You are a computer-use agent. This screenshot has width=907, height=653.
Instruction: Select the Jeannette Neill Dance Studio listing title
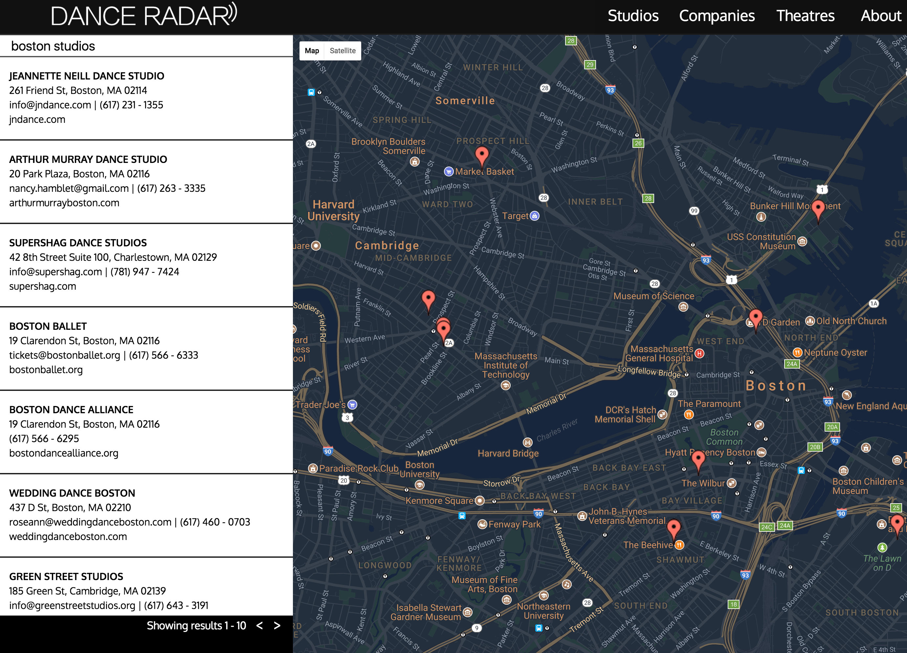pos(87,76)
